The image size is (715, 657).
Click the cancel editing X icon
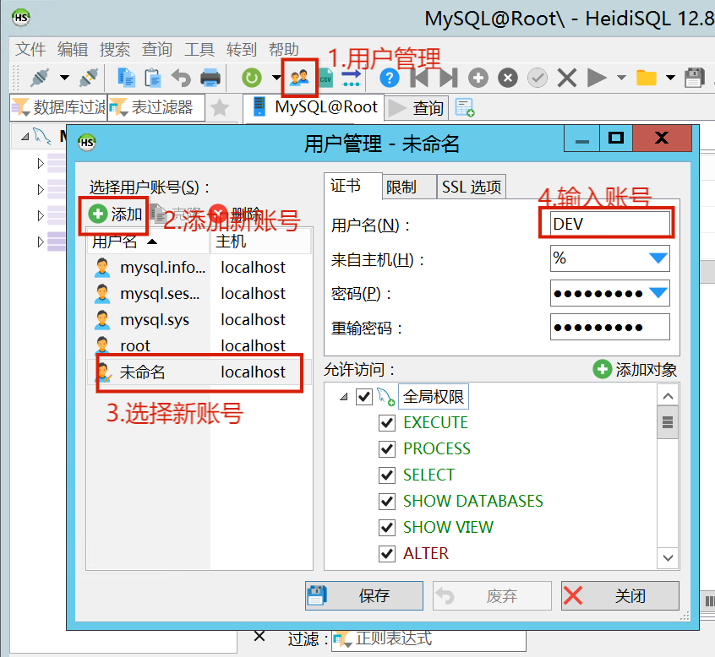tap(567, 78)
